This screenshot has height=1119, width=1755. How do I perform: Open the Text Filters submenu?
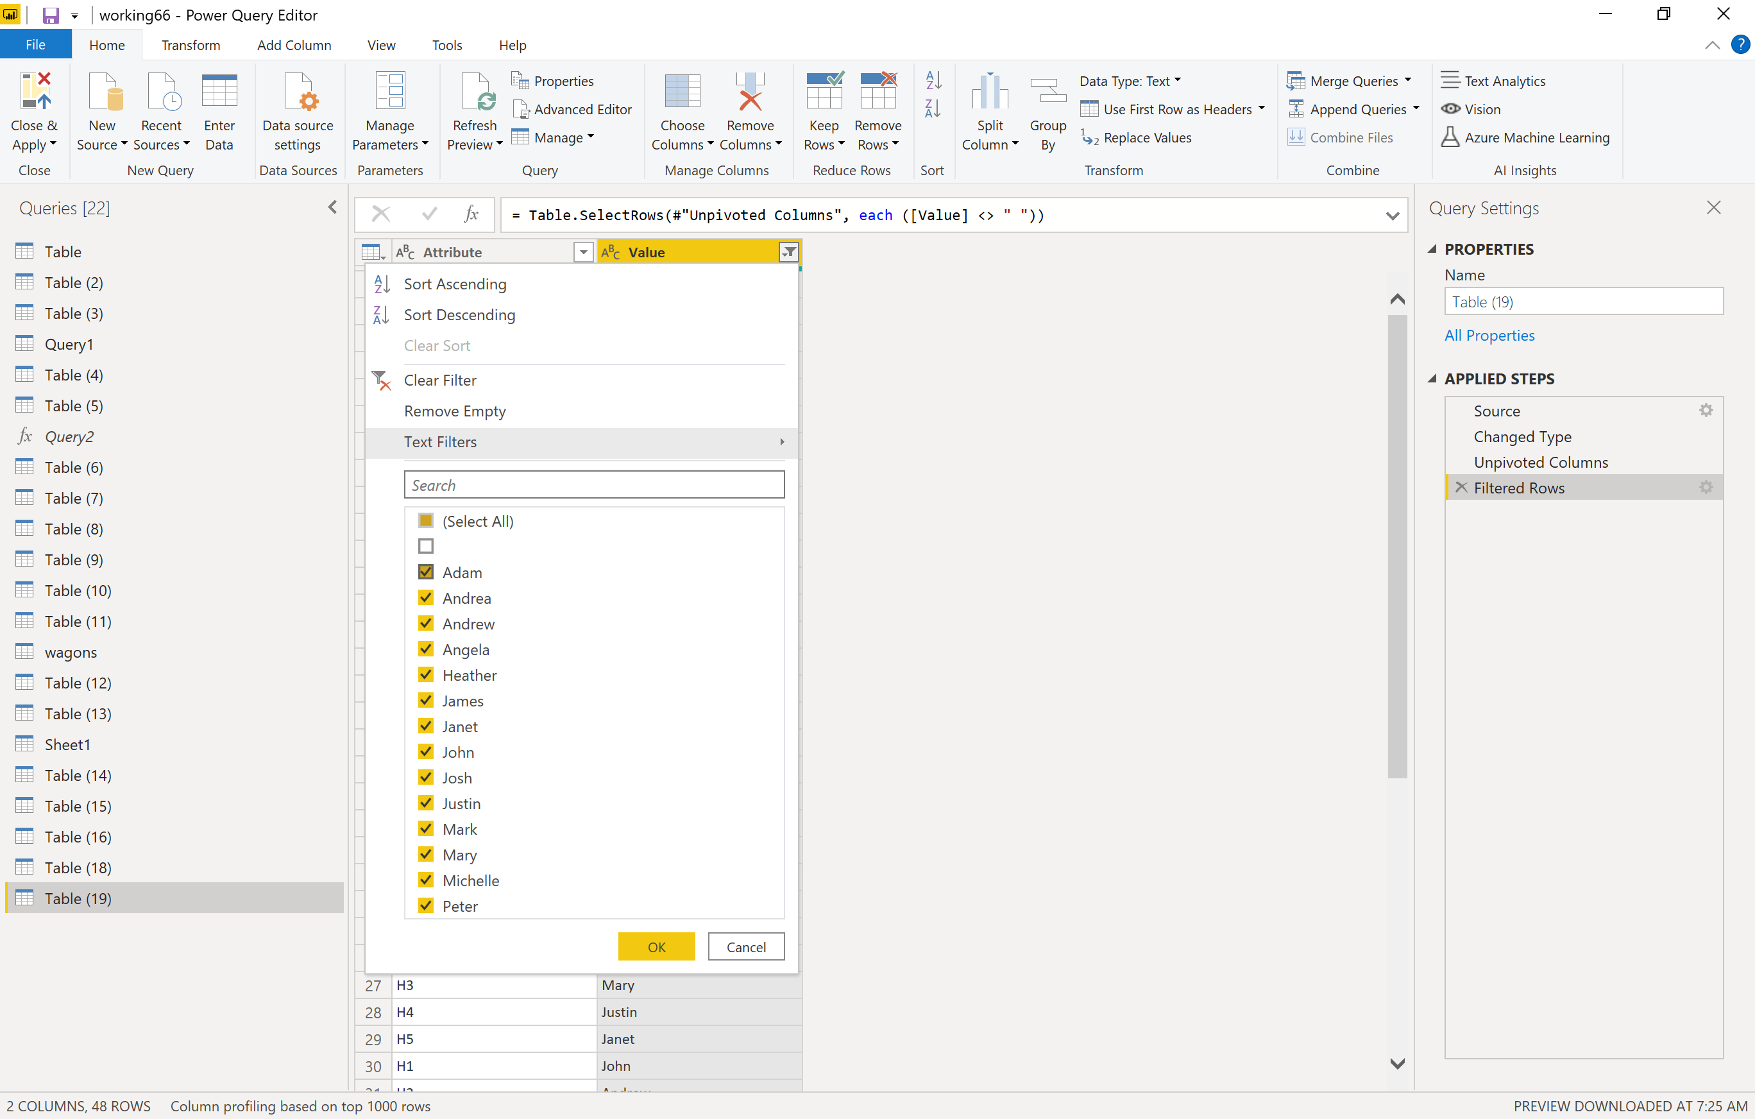pos(582,442)
